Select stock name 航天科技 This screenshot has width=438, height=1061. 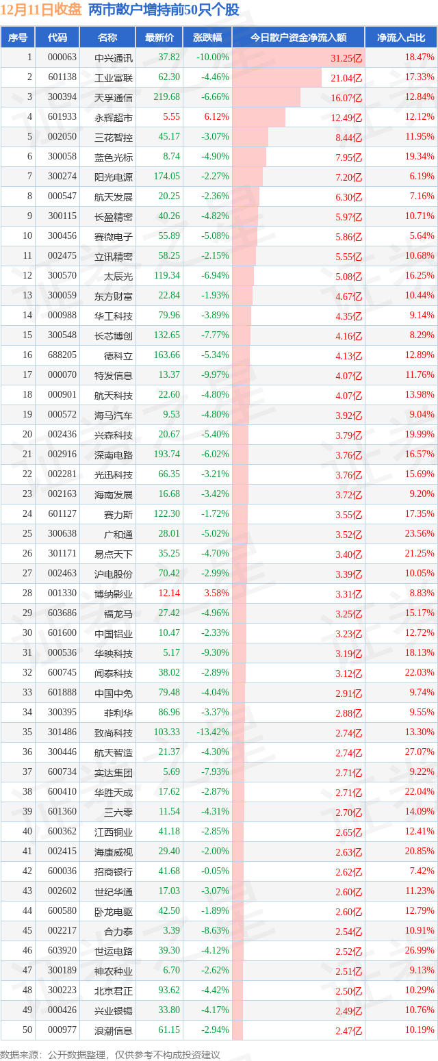(x=114, y=395)
